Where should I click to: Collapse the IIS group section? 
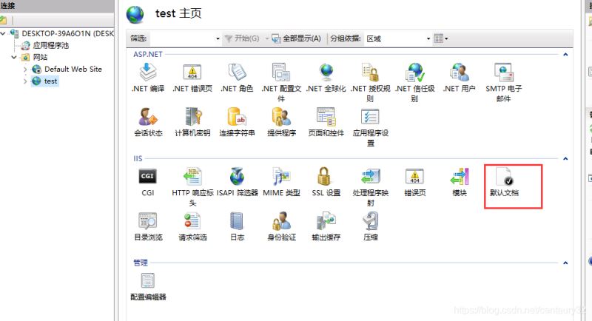[x=565, y=158]
